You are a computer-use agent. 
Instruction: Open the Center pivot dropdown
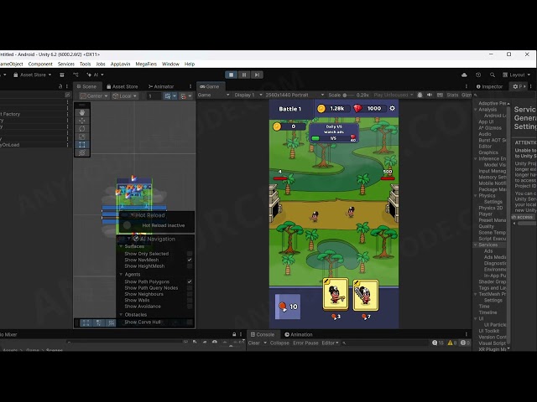coord(94,96)
